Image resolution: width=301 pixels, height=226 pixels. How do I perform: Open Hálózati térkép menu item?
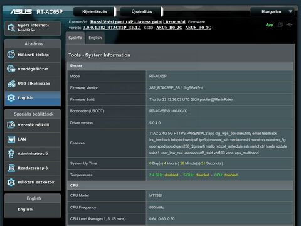(33, 55)
